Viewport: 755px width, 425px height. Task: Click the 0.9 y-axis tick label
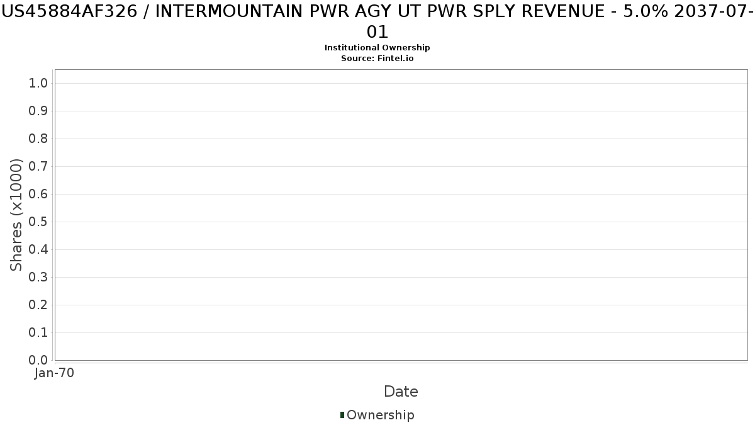click(x=38, y=111)
